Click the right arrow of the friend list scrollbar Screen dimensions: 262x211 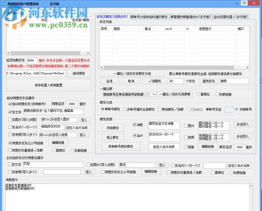tap(247, 68)
